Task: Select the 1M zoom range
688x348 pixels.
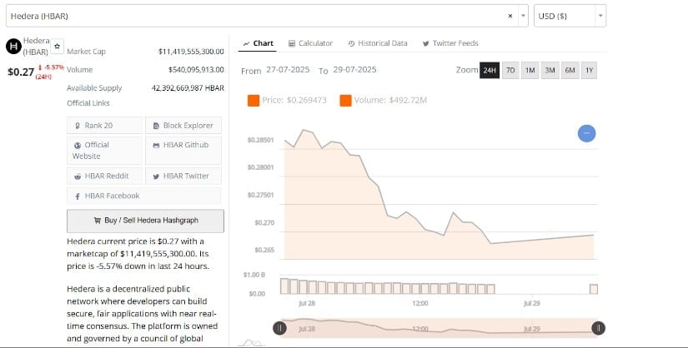Action: pos(530,70)
